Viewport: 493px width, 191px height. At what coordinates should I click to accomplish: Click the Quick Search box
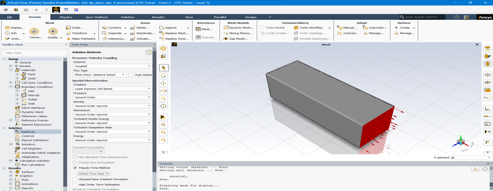tap(423, 17)
